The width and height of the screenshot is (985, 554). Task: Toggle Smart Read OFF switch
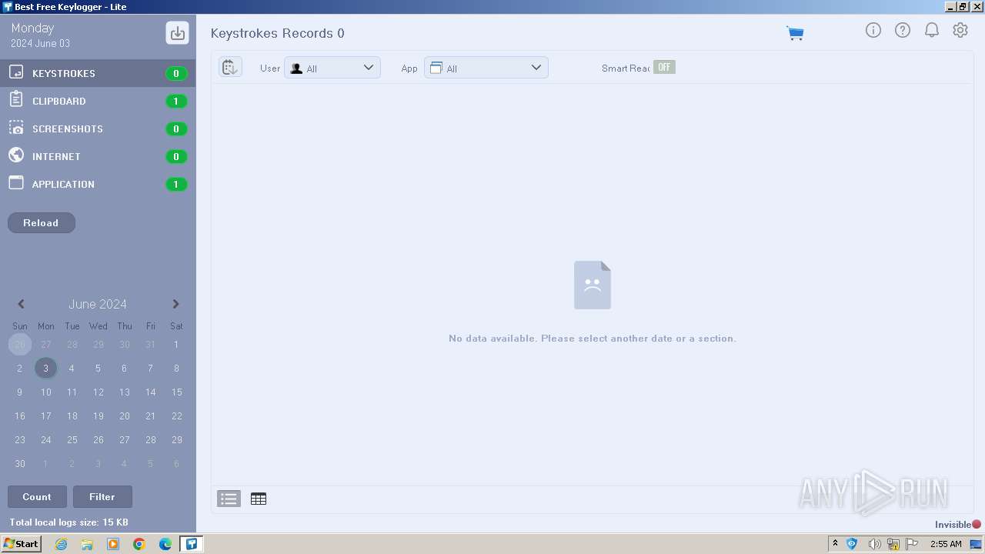click(664, 67)
